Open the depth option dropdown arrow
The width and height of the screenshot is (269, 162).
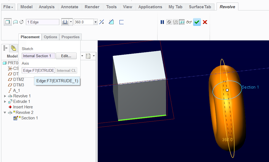tap(71, 22)
